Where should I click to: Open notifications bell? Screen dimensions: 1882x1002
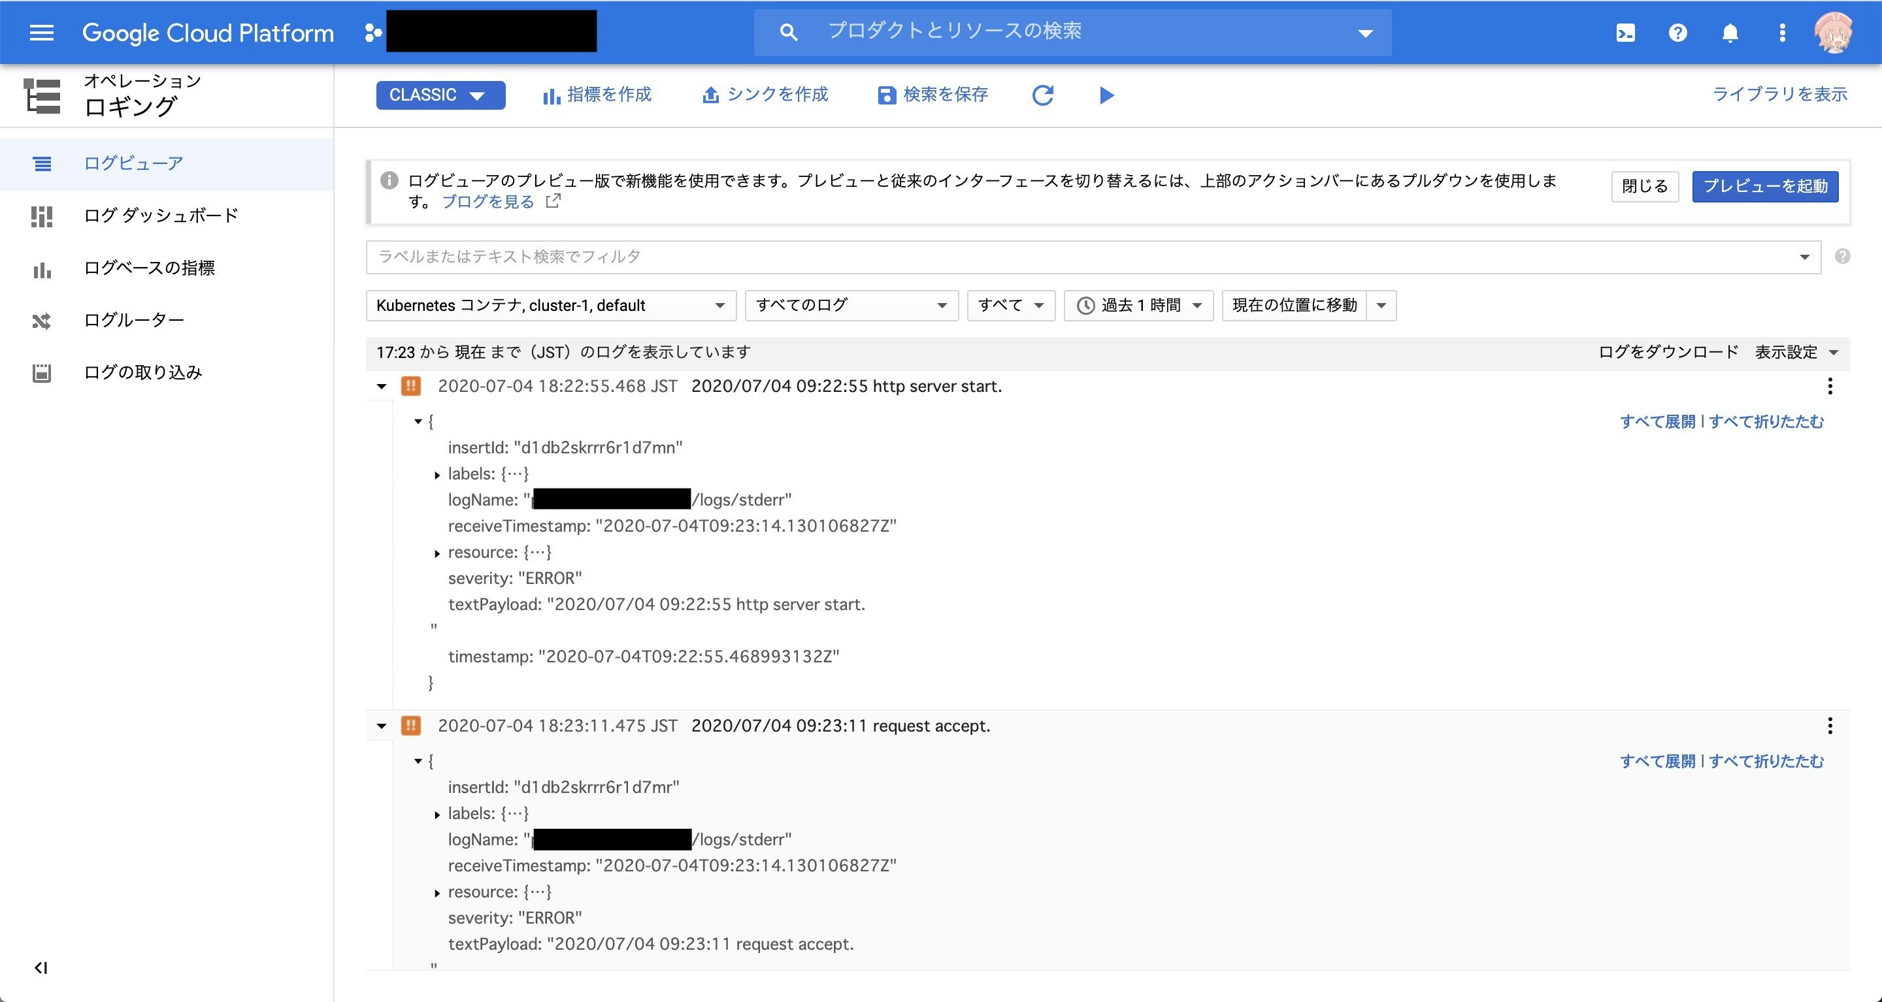pos(1729,33)
